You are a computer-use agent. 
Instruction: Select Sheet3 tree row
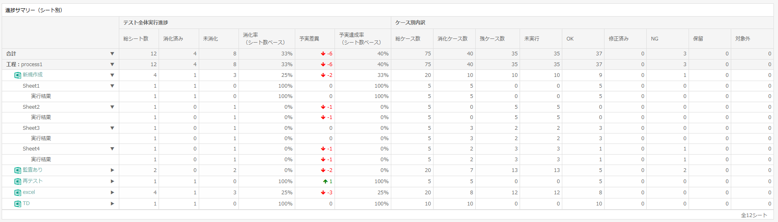60,128
